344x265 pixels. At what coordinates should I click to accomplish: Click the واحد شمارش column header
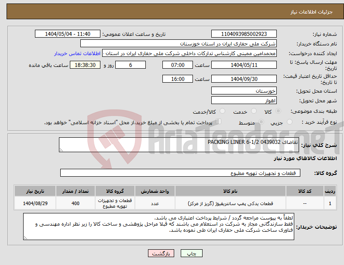point(155,191)
